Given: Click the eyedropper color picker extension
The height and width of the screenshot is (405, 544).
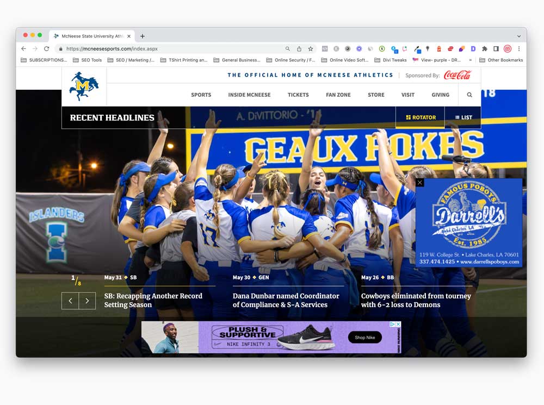Looking at the screenshot, I should click(x=417, y=49).
